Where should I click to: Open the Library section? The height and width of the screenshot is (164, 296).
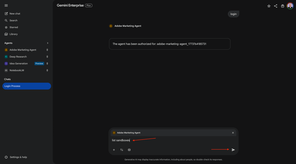[13, 34]
